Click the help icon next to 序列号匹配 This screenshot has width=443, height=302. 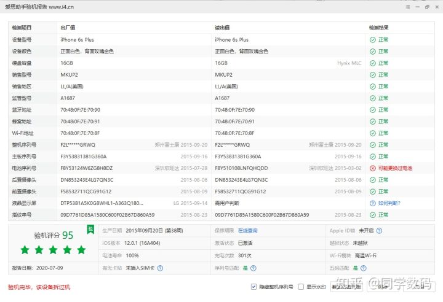click(253, 268)
